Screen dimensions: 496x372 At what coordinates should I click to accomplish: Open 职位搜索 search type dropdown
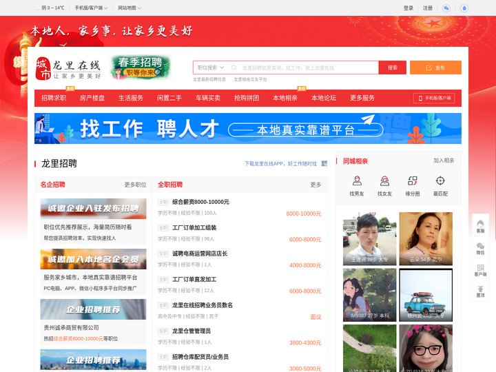[x=211, y=68]
